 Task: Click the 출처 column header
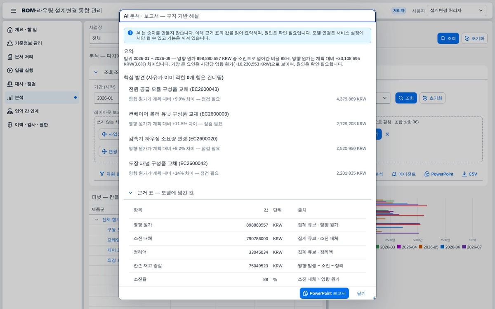[302, 210]
